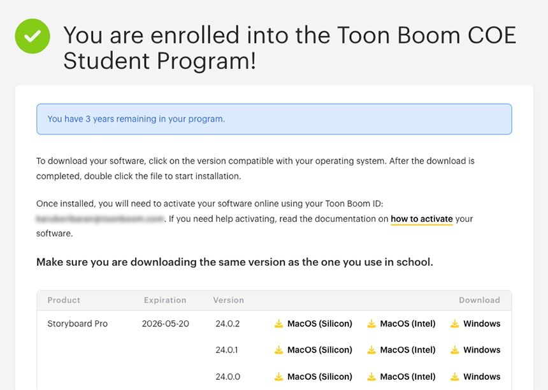Click download icon for 24.0.2 MacOS (Silicon)
This screenshot has height=390, width=548.
(x=278, y=324)
